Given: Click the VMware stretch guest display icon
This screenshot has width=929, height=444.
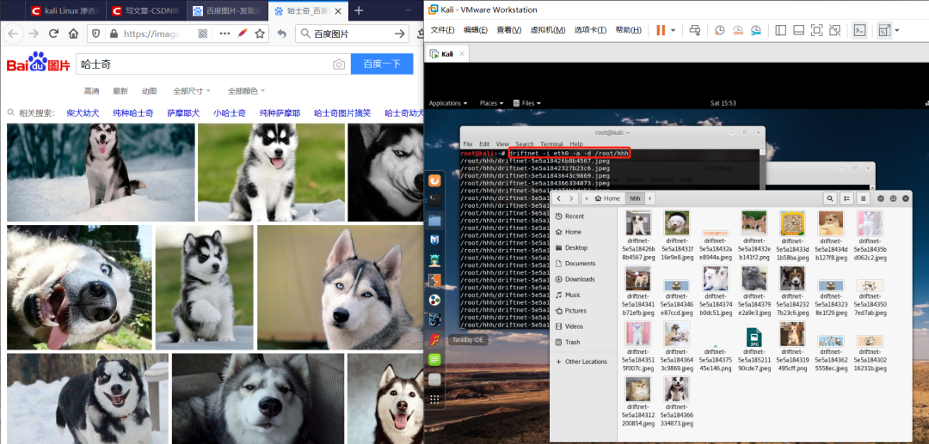Looking at the screenshot, I should click(x=884, y=30).
